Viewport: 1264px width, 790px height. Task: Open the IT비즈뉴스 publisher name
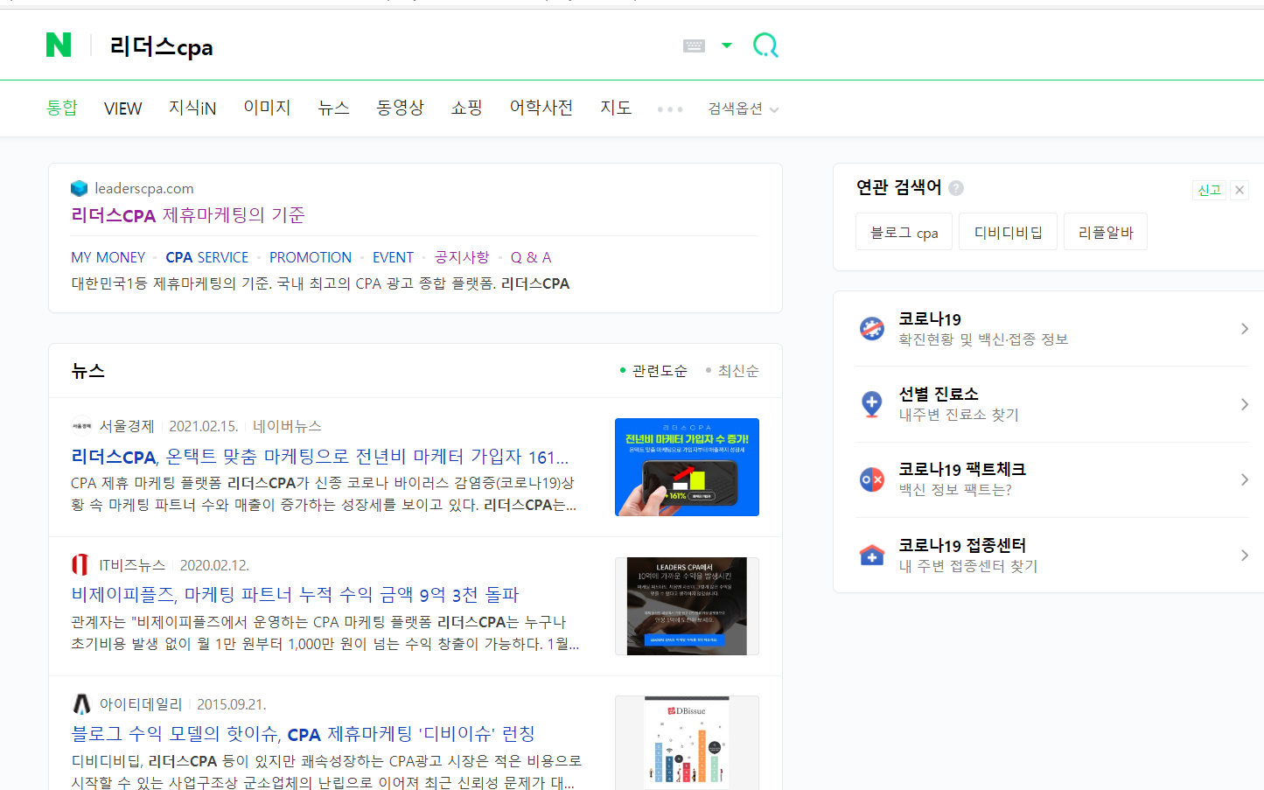(x=132, y=565)
